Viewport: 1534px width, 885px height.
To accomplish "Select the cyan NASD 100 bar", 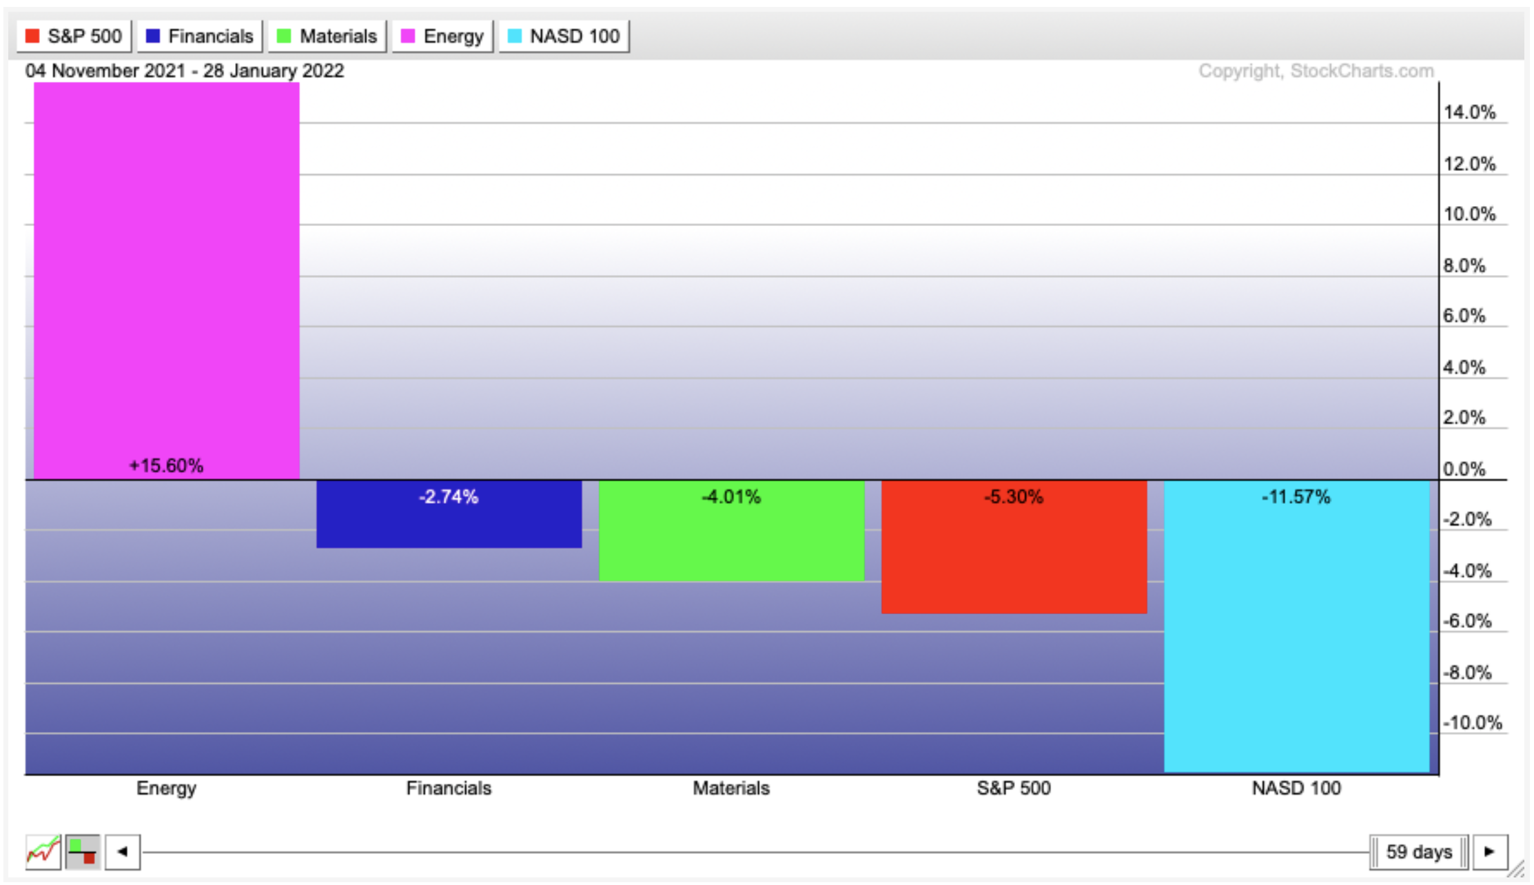I will tap(1297, 626).
